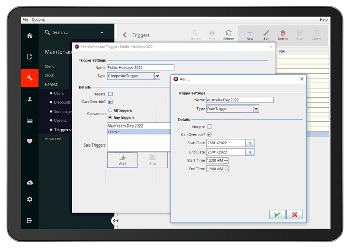Select the Maintenance wrench icon
This screenshot has height=251, width=352.
(x=29, y=78)
